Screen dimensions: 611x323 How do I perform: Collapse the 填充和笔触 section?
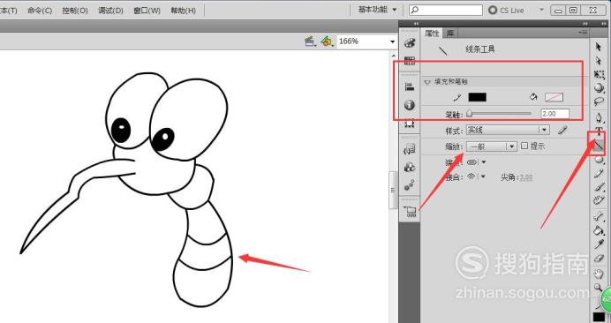(x=427, y=82)
